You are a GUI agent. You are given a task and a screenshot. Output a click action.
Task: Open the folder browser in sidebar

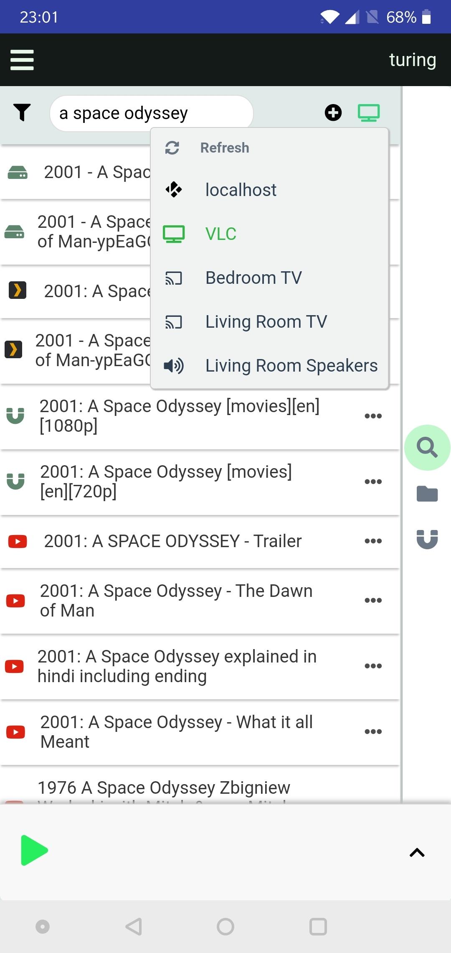pos(427,494)
